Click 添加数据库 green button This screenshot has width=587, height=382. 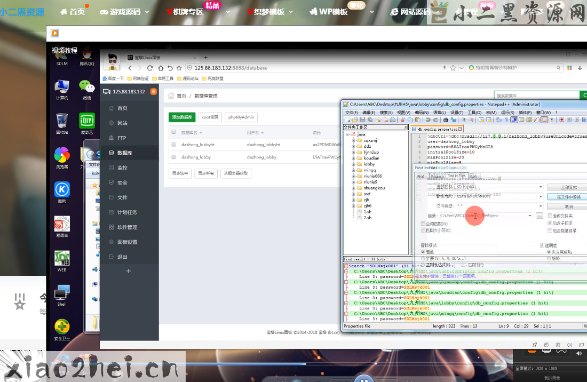(182, 117)
